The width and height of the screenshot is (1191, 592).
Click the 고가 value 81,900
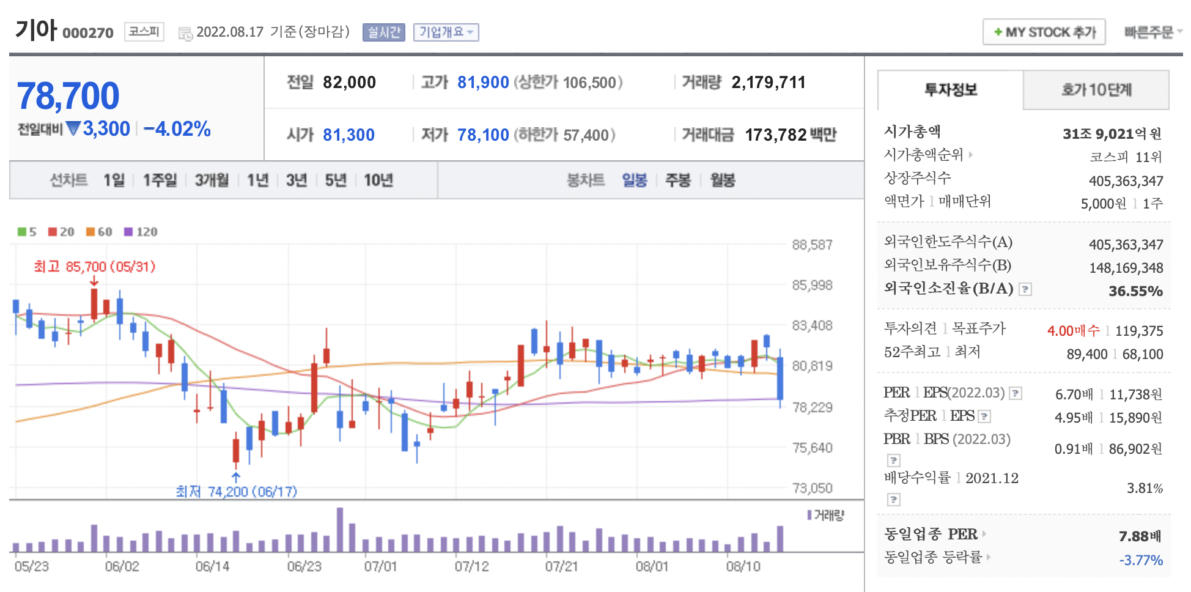coord(483,83)
